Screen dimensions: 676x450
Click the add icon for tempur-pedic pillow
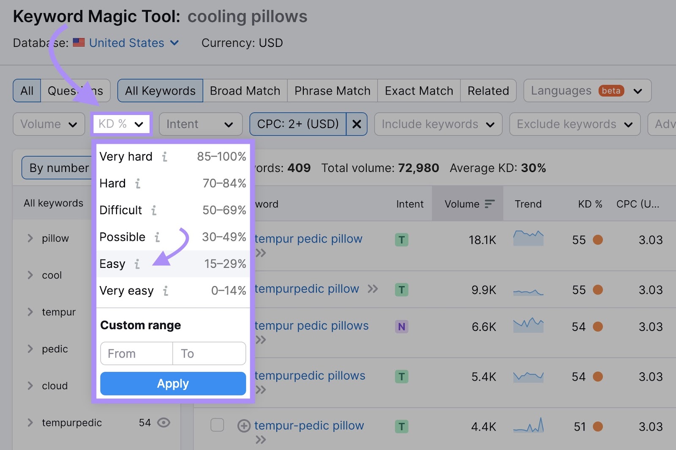pyautogui.click(x=244, y=426)
